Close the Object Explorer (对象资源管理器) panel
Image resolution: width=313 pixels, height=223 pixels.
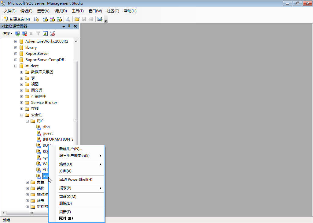point(75,26)
